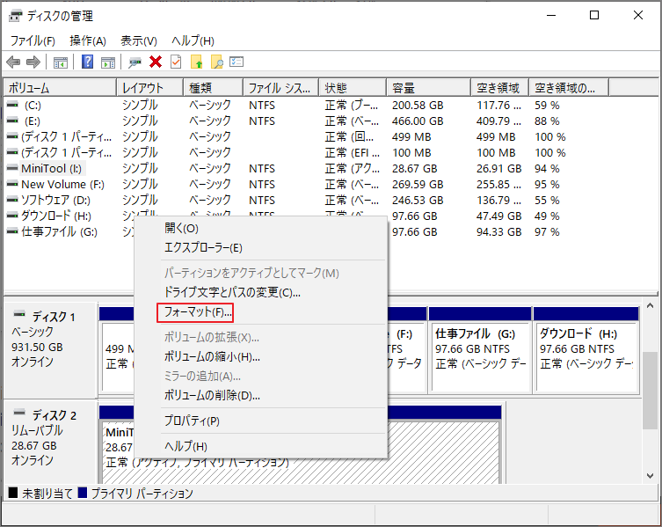This screenshot has width=662, height=527.
Task: Sort by 状態 column header
Action: point(353,88)
